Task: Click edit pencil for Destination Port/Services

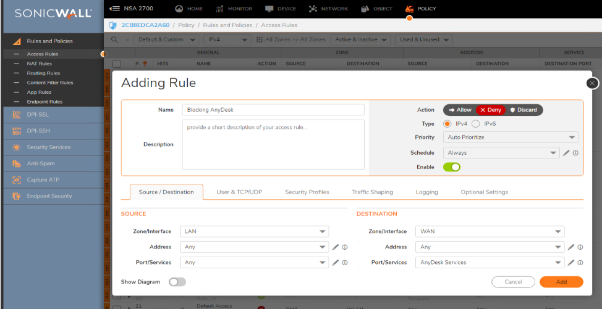Action: 572,263
